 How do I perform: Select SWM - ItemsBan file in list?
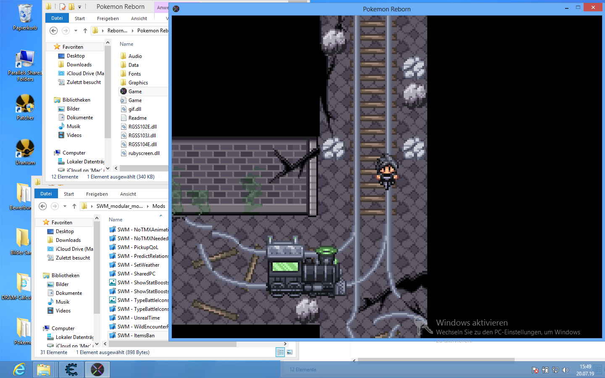[136, 336]
